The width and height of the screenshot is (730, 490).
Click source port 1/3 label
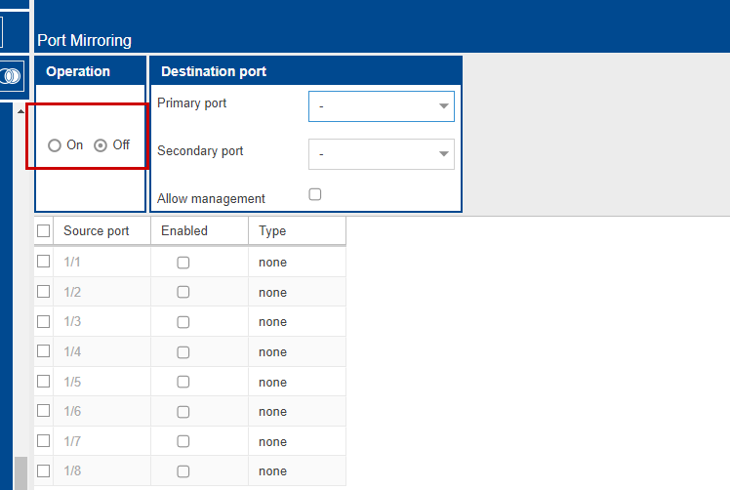(72, 322)
